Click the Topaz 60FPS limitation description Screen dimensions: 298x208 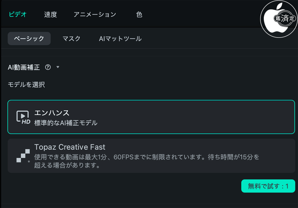pyautogui.click(x=146, y=161)
